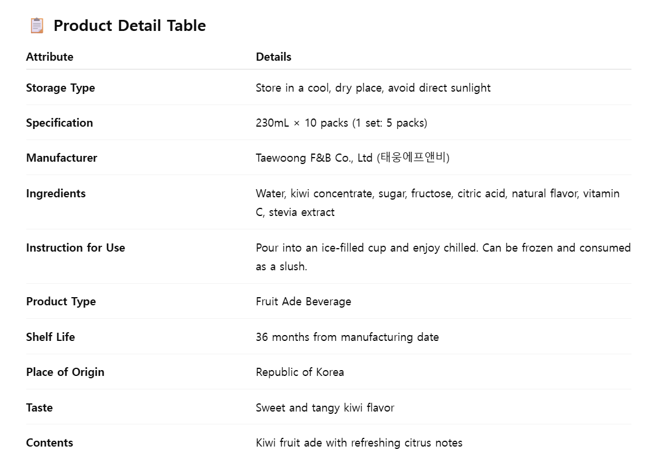The width and height of the screenshot is (670, 474).
Task: Select the Instruction for Use label
Action: pyautogui.click(x=75, y=248)
